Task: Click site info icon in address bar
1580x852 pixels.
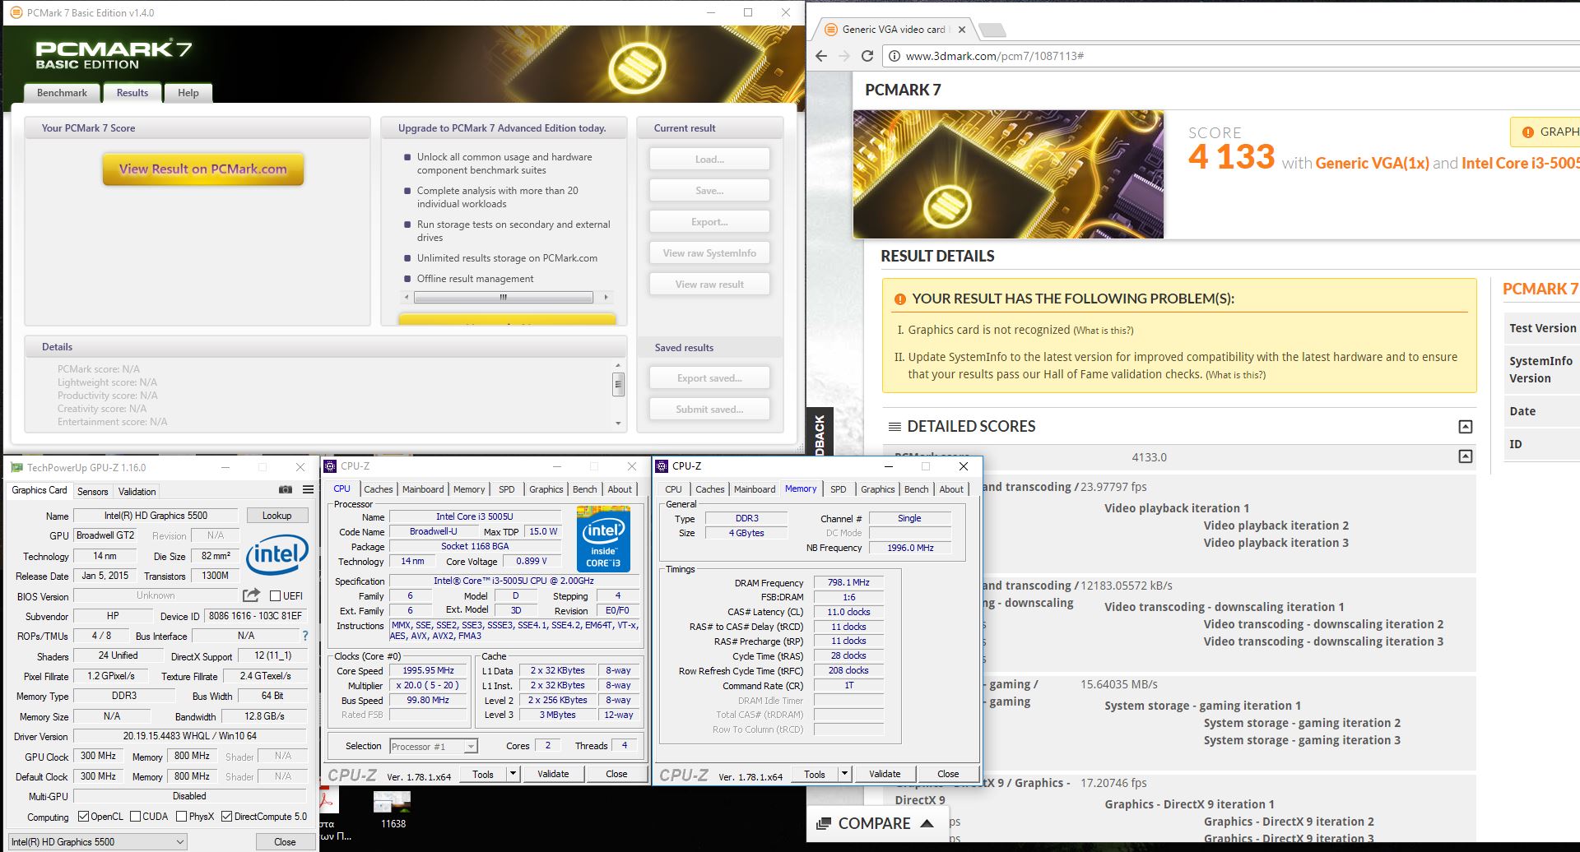Action: 895,56
